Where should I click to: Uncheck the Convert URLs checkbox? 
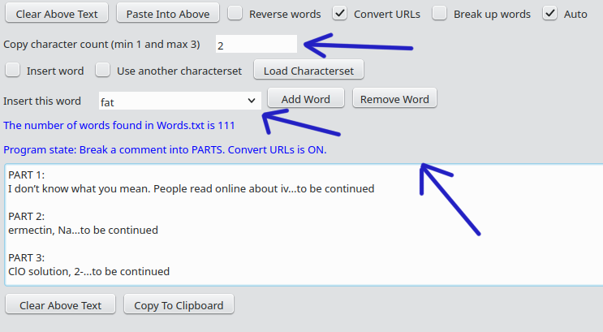pyautogui.click(x=340, y=14)
